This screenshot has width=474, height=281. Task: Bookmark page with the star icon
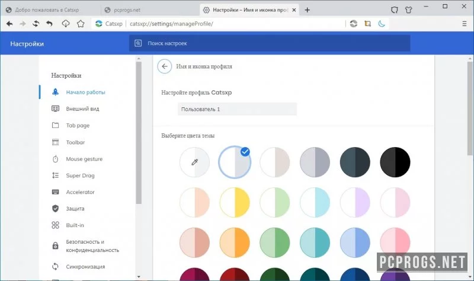coord(81,24)
